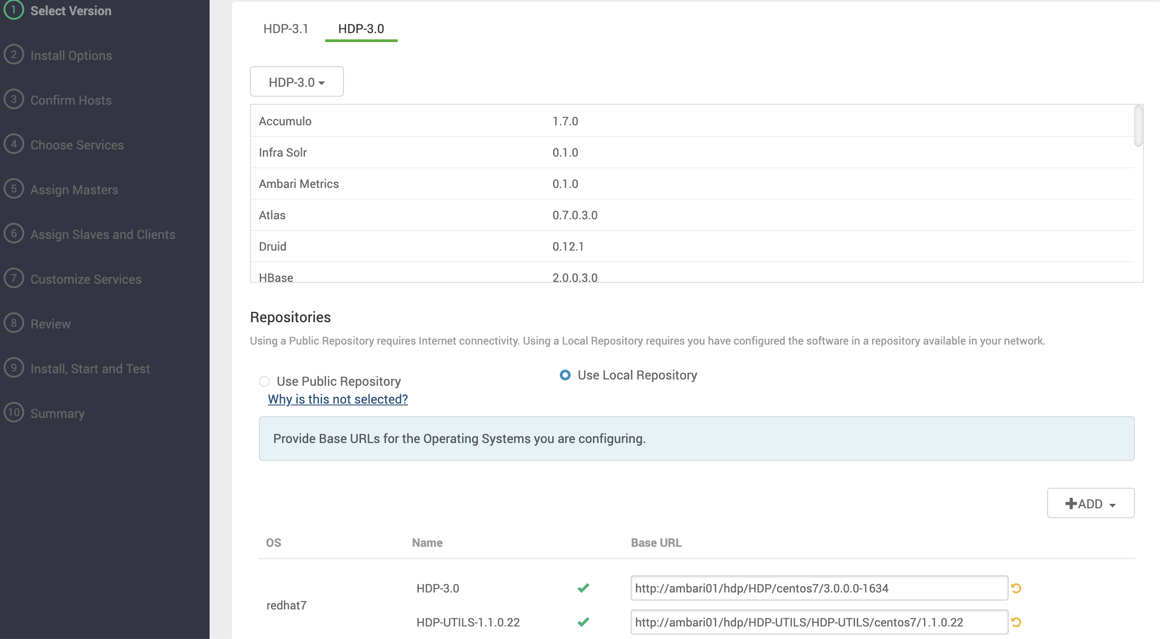The image size is (1160, 639).
Task: Open the 'Why is this not selected?' link
Action: [x=338, y=400]
